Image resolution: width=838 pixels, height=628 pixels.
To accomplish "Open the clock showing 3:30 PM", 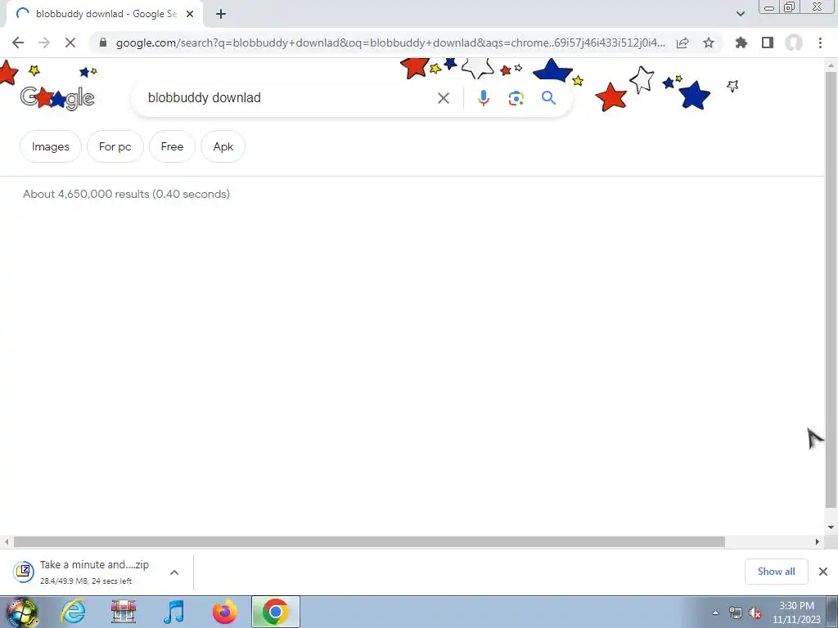I will coord(796,612).
